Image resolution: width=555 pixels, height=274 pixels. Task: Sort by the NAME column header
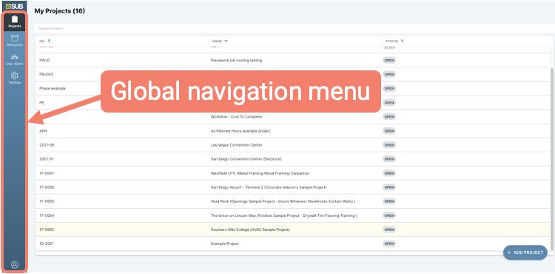(x=217, y=41)
